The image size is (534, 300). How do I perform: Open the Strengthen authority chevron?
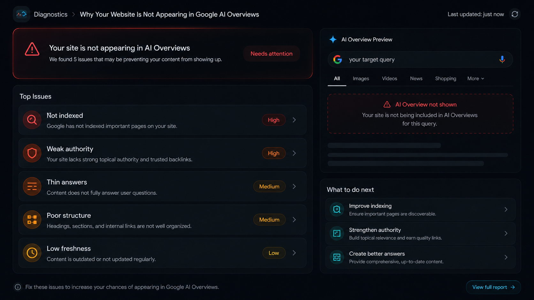tap(506, 233)
